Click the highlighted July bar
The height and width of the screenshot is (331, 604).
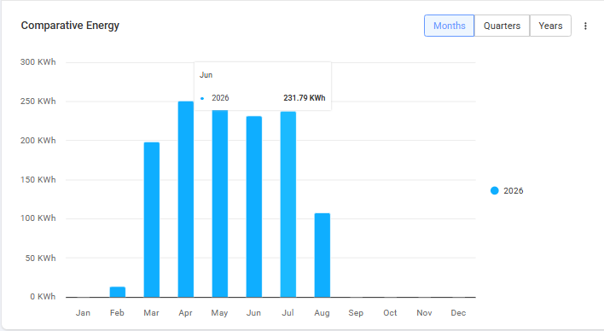click(x=288, y=205)
